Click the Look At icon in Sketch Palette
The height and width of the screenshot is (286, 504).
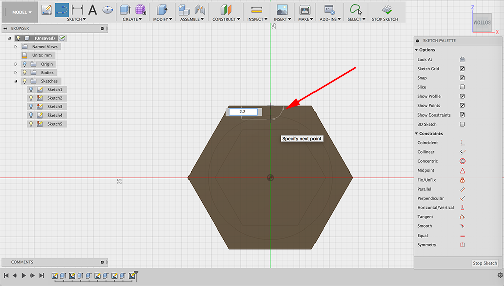462,59
